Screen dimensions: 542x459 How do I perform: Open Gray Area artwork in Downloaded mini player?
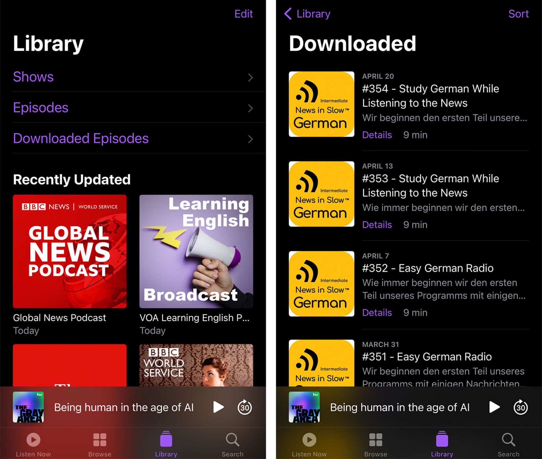tap(304, 407)
